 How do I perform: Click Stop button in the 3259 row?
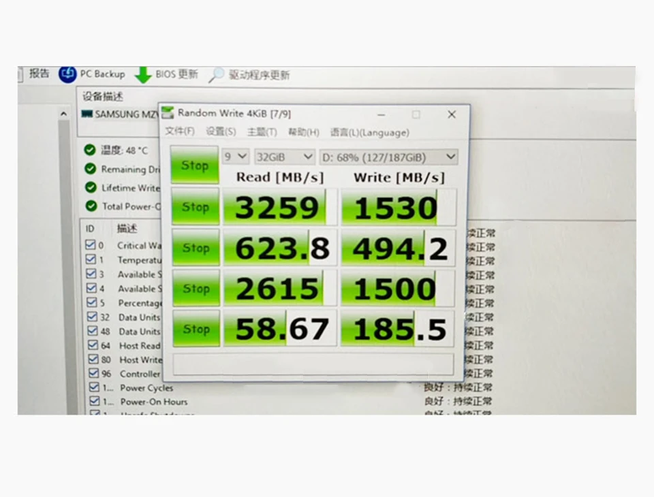pyautogui.click(x=196, y=206)
